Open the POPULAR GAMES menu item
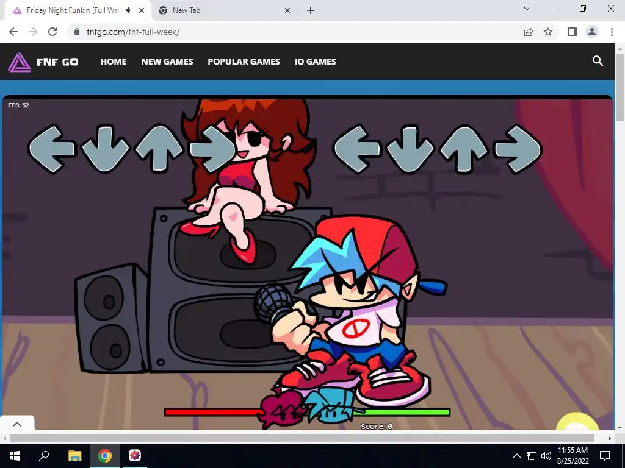 click(x=244, y=62)
